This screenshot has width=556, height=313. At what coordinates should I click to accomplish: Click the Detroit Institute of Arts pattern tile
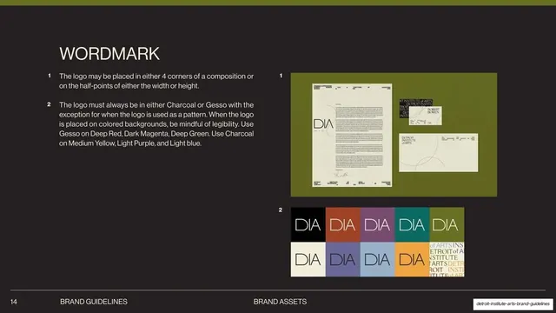point(447,259)
